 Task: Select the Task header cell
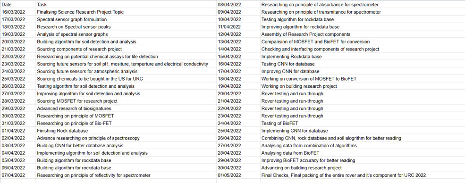point(126,4)
